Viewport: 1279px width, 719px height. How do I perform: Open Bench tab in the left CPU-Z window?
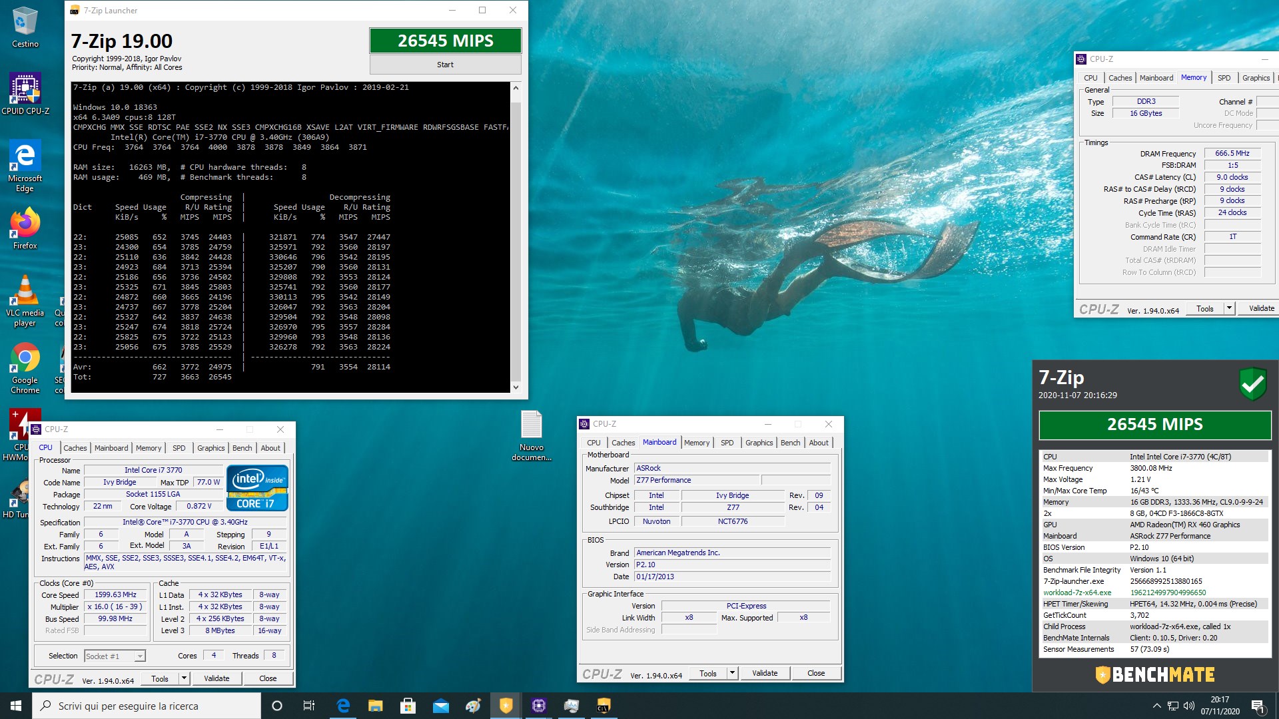(242, 448)
